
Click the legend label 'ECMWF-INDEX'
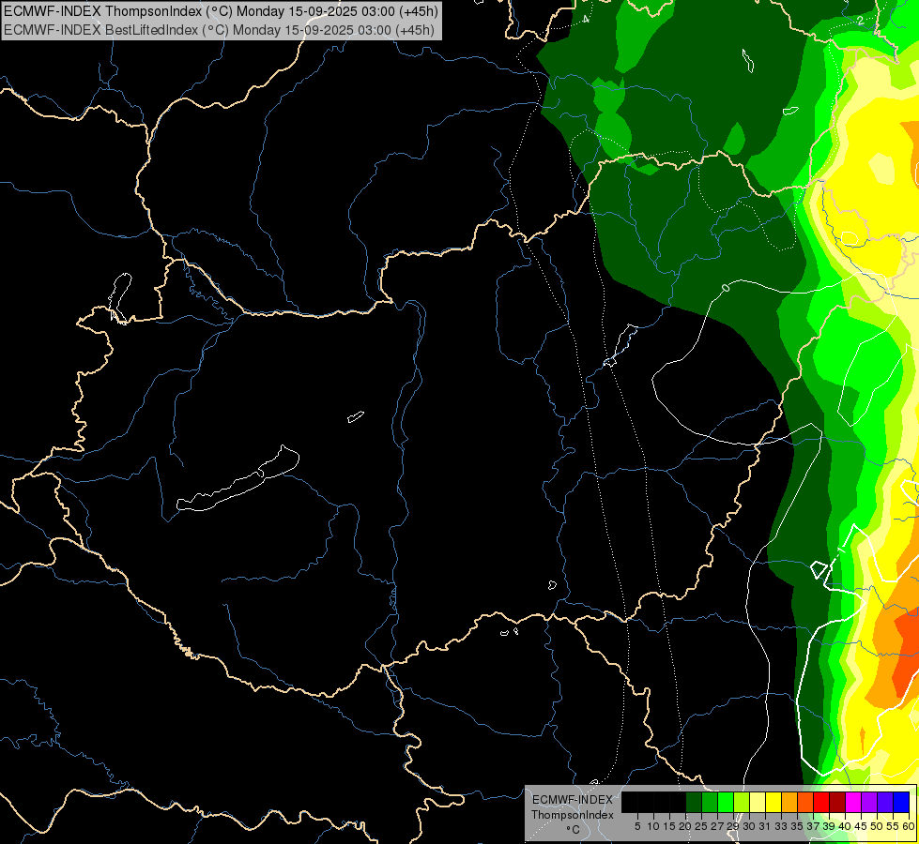click(573, 800)
